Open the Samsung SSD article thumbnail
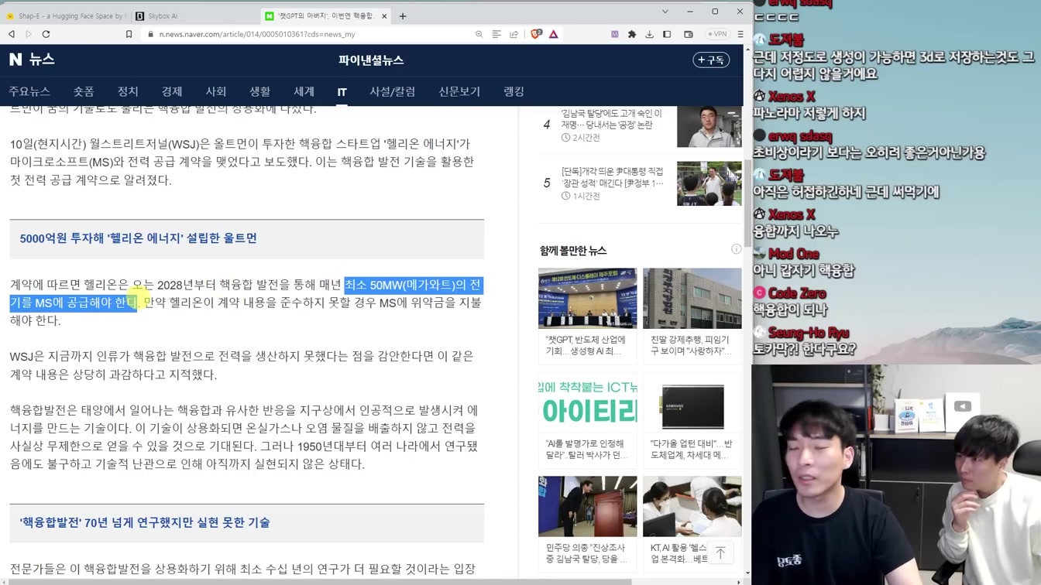Image resolution: width=1041 pixels, height=585 pixels. 692,403
